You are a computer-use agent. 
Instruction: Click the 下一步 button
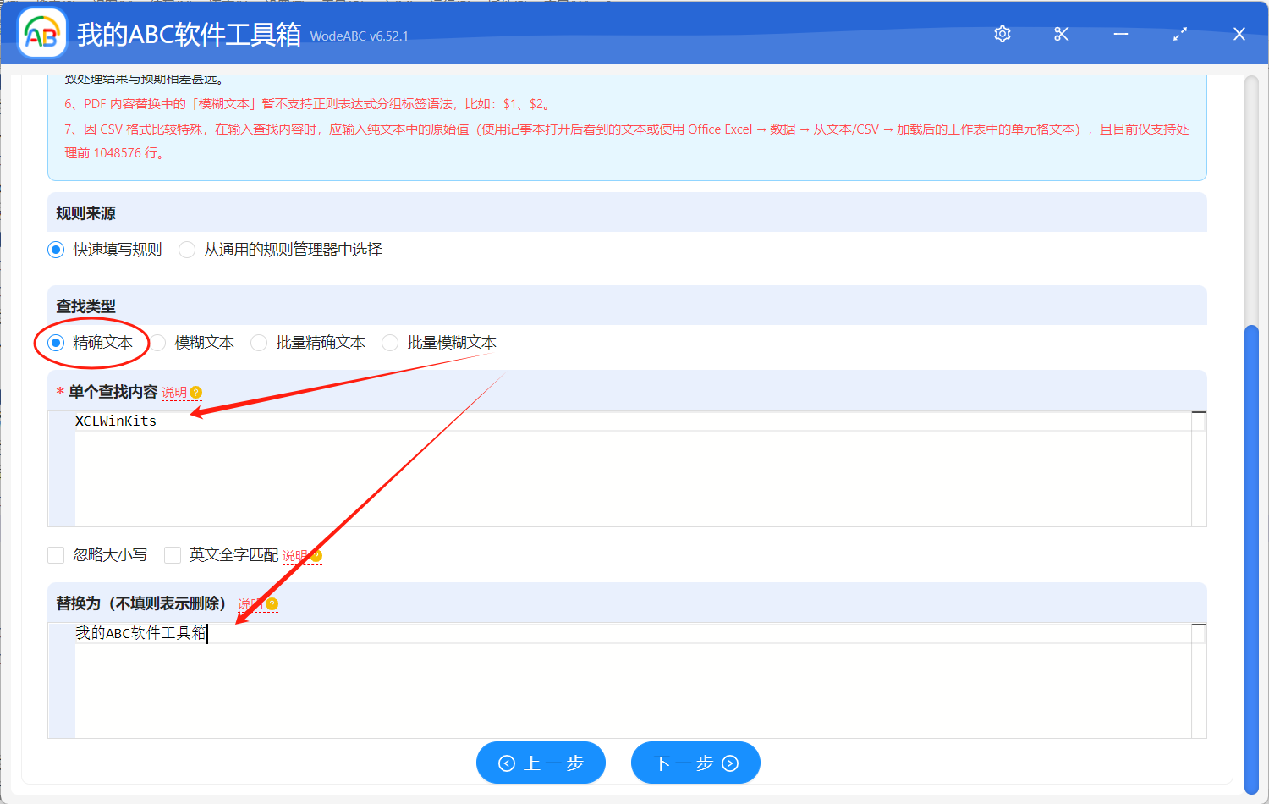tap(695, 763)
